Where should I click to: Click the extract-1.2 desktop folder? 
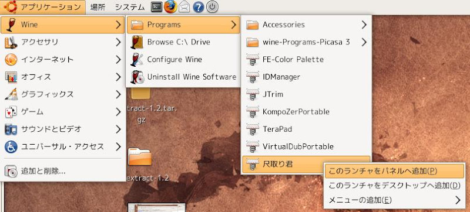point(140,157)
